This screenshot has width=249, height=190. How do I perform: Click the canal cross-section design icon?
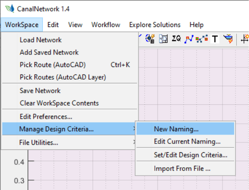pos(228,39)
